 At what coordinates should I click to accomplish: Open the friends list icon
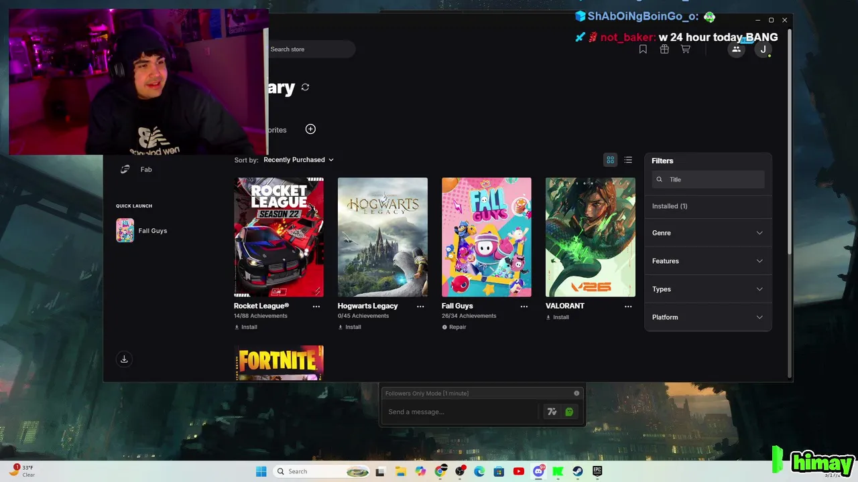(x=736, y=49)
